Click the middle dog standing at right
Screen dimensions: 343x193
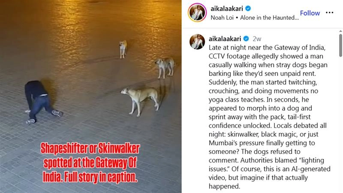coord(165,67)
